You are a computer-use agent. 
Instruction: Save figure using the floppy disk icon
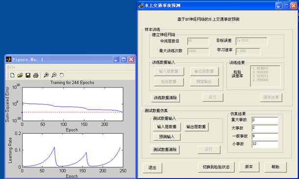[28, 75]
